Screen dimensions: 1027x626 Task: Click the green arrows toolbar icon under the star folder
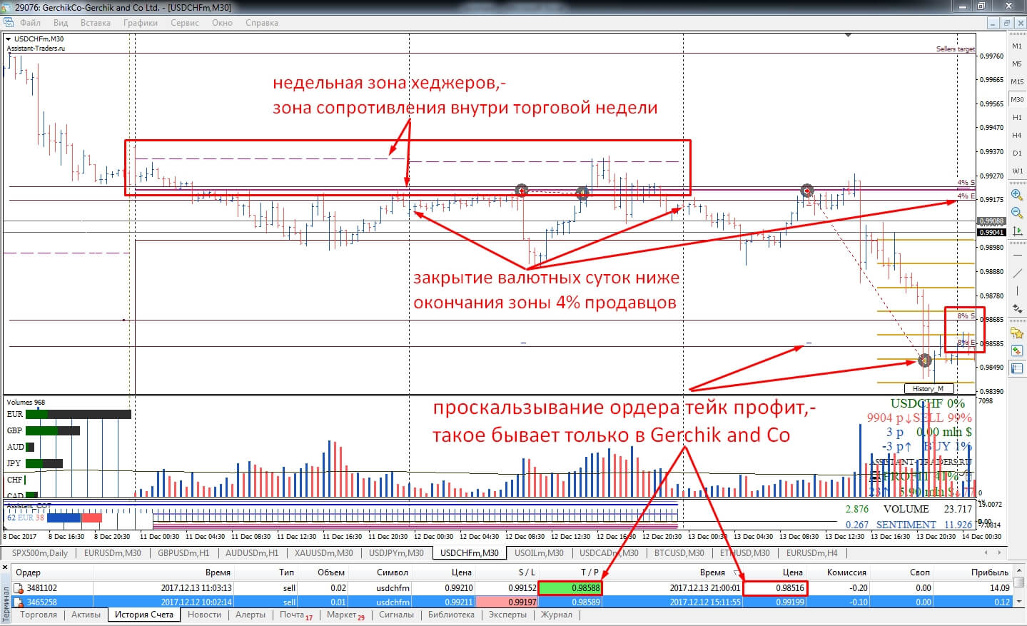pos(1017,350)
